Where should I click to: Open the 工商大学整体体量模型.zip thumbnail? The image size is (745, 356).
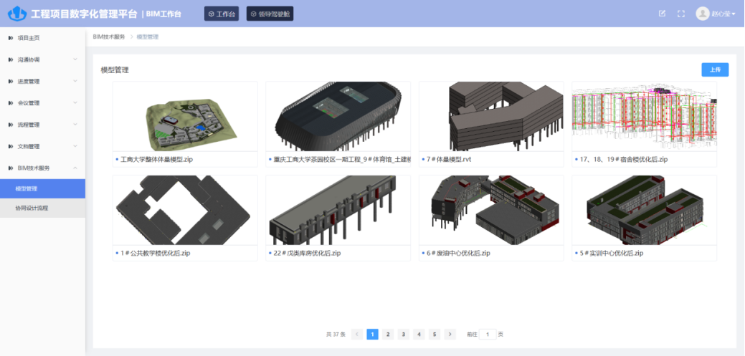[184, 116]
